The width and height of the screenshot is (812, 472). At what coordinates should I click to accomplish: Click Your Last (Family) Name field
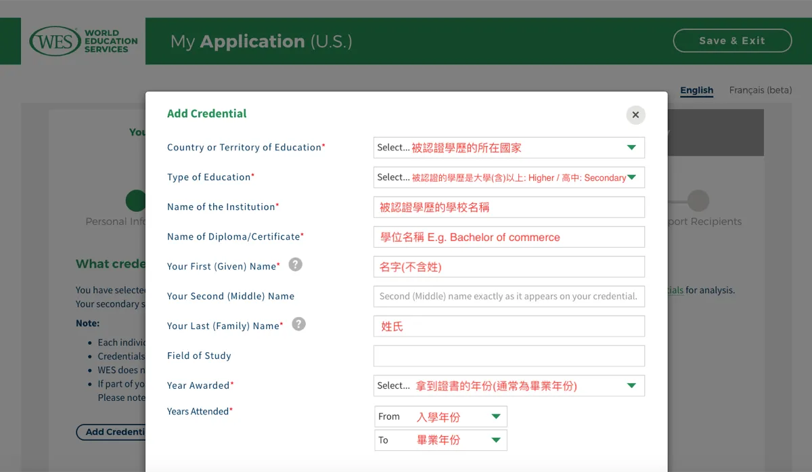509,326
